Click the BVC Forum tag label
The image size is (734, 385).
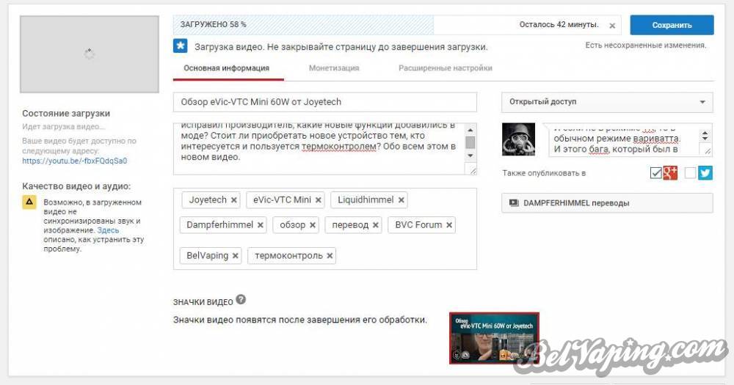(418, 225)
